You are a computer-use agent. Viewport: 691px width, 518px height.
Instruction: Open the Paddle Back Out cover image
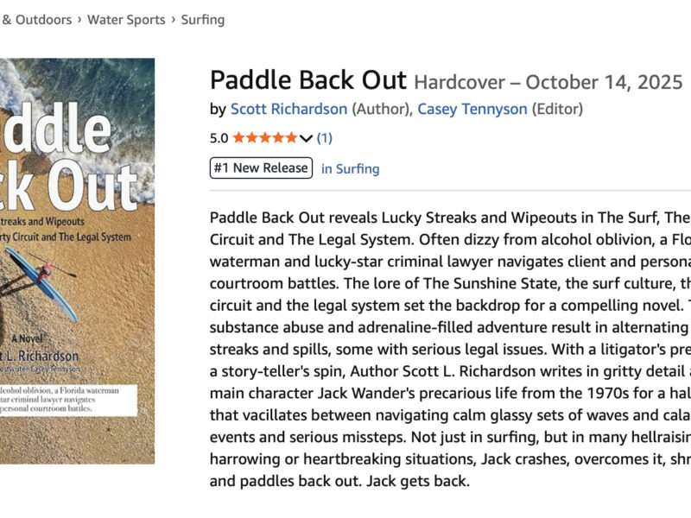pos(78,259)
